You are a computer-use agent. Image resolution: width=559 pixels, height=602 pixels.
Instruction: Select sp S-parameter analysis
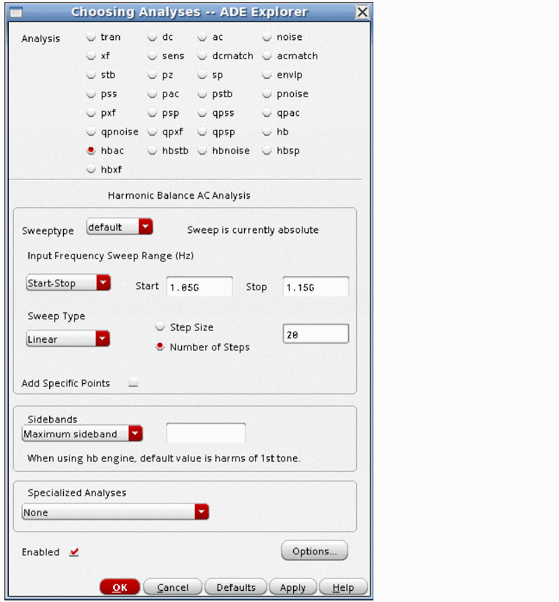click(x=203, y=75)
